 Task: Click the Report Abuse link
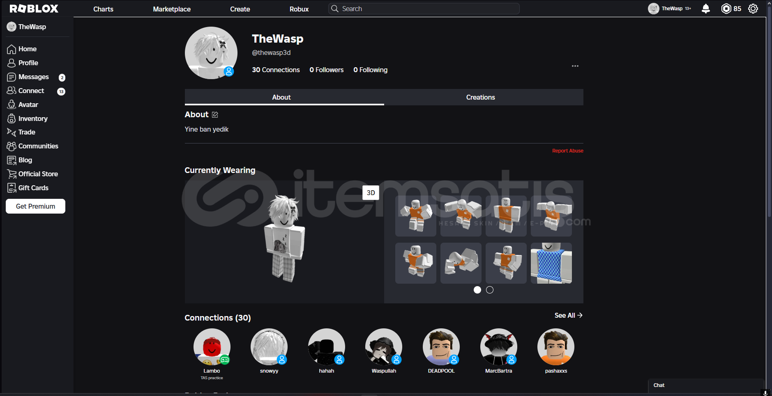tap(567, 151)
